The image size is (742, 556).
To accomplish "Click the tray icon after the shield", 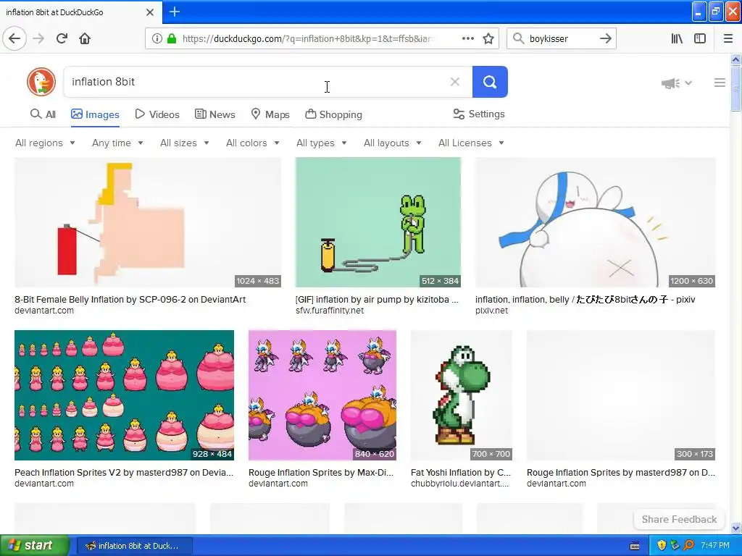I will click(x=675, y=546).
